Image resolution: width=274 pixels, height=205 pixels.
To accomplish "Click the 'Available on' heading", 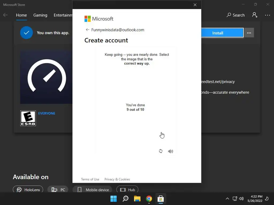I will click(x=31, y=177).
